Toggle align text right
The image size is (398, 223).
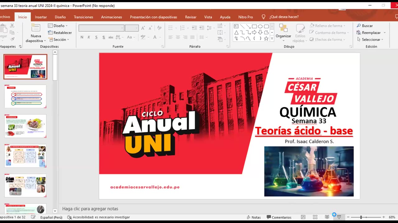[x=185, y=37]
